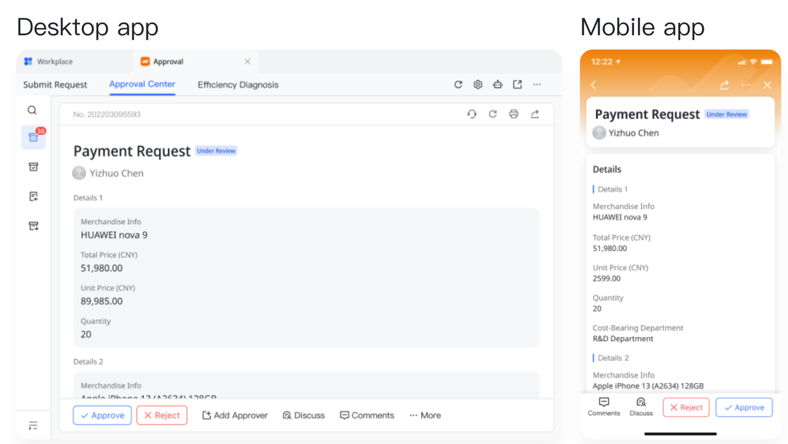Click Add Approver in the action bar
The image size is (788, 444).
point(235,416)
